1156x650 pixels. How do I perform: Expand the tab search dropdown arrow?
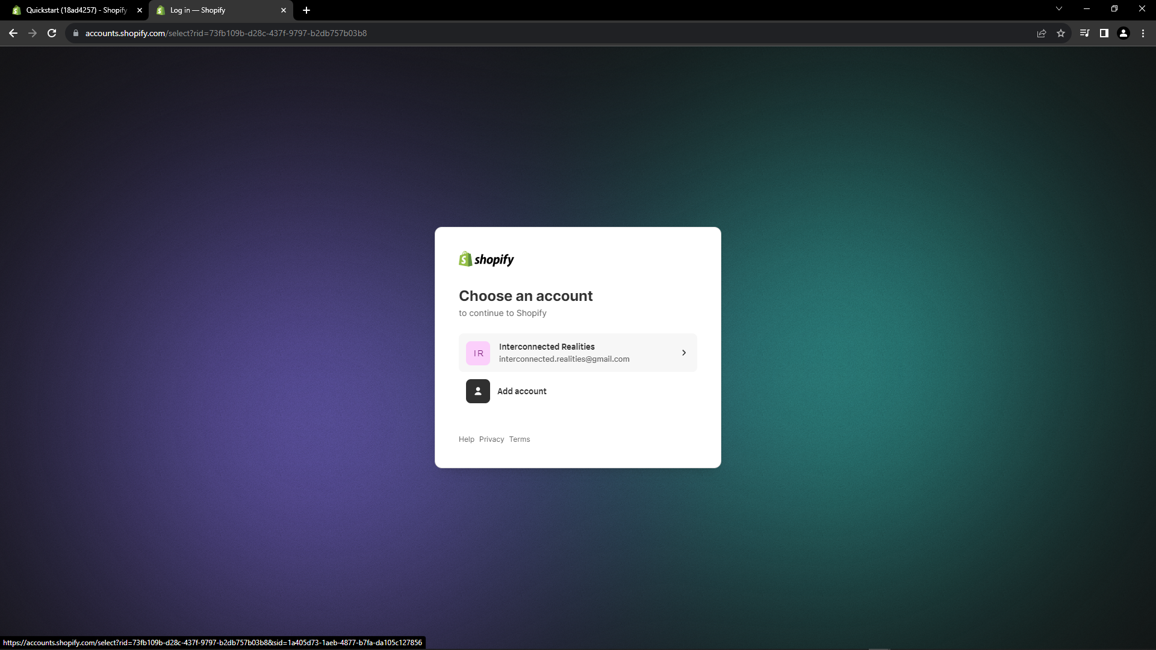click(x=1059, y=9)
